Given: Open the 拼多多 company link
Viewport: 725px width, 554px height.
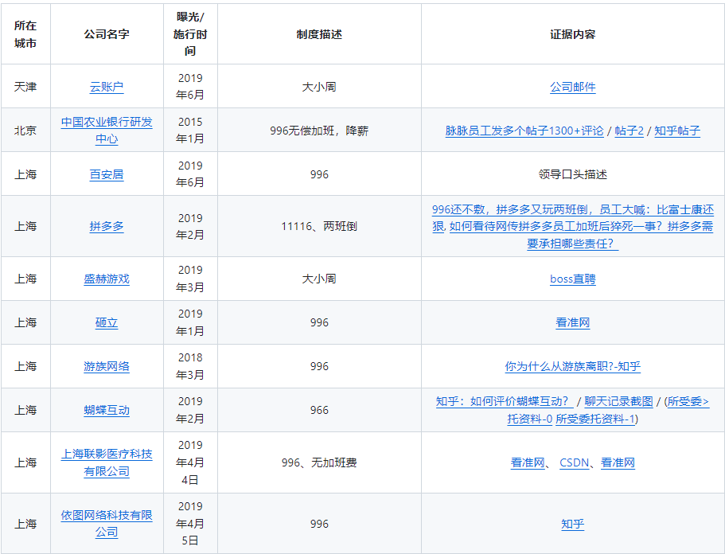Looking at the screenshot, I should point(107,226).
